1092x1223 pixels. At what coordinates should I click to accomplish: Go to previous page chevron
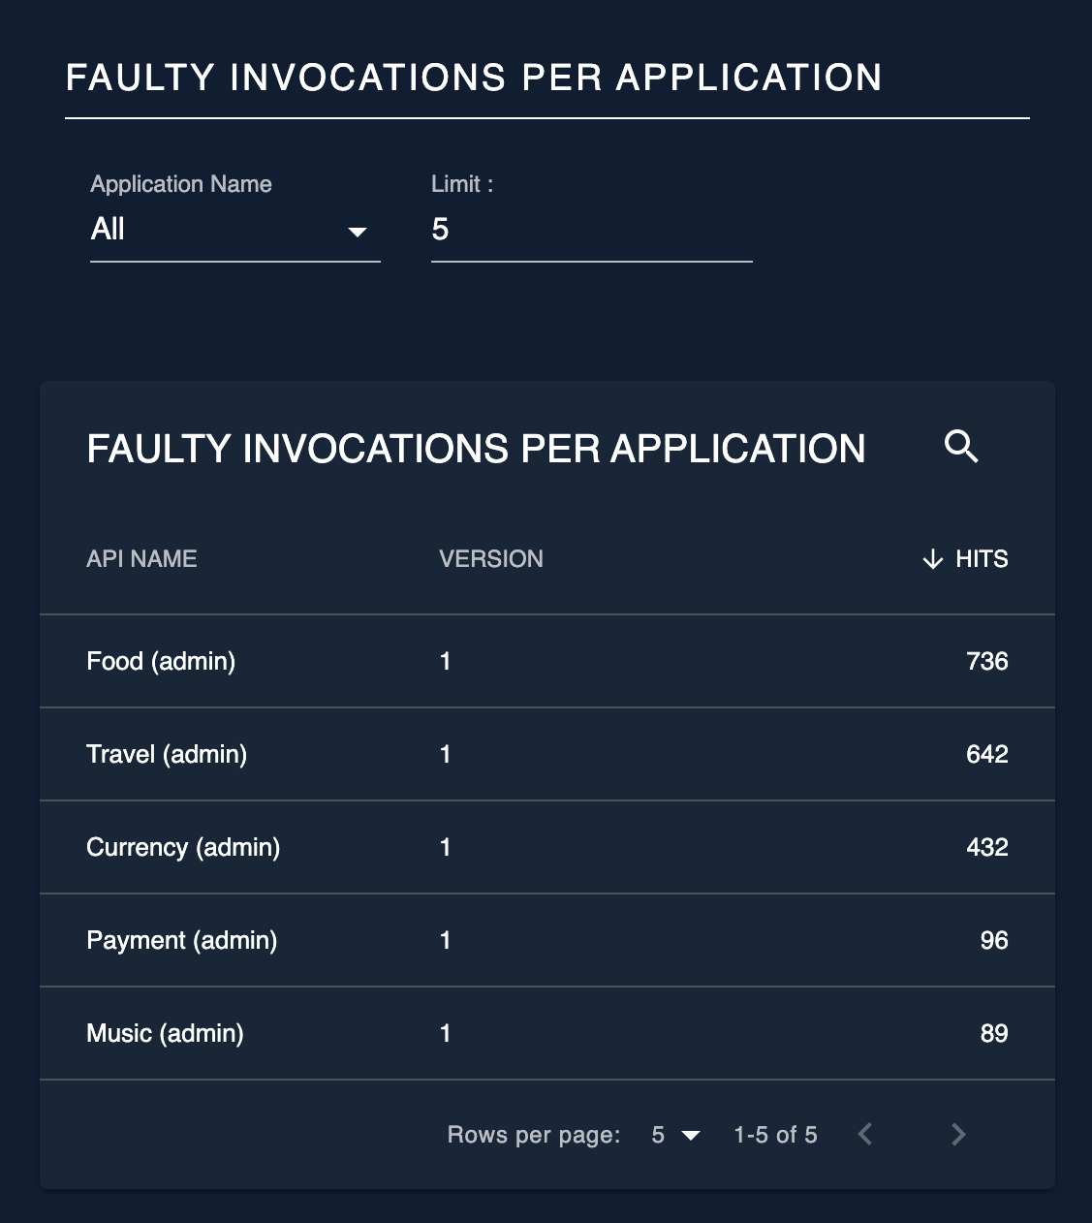tap(865, 1135)
